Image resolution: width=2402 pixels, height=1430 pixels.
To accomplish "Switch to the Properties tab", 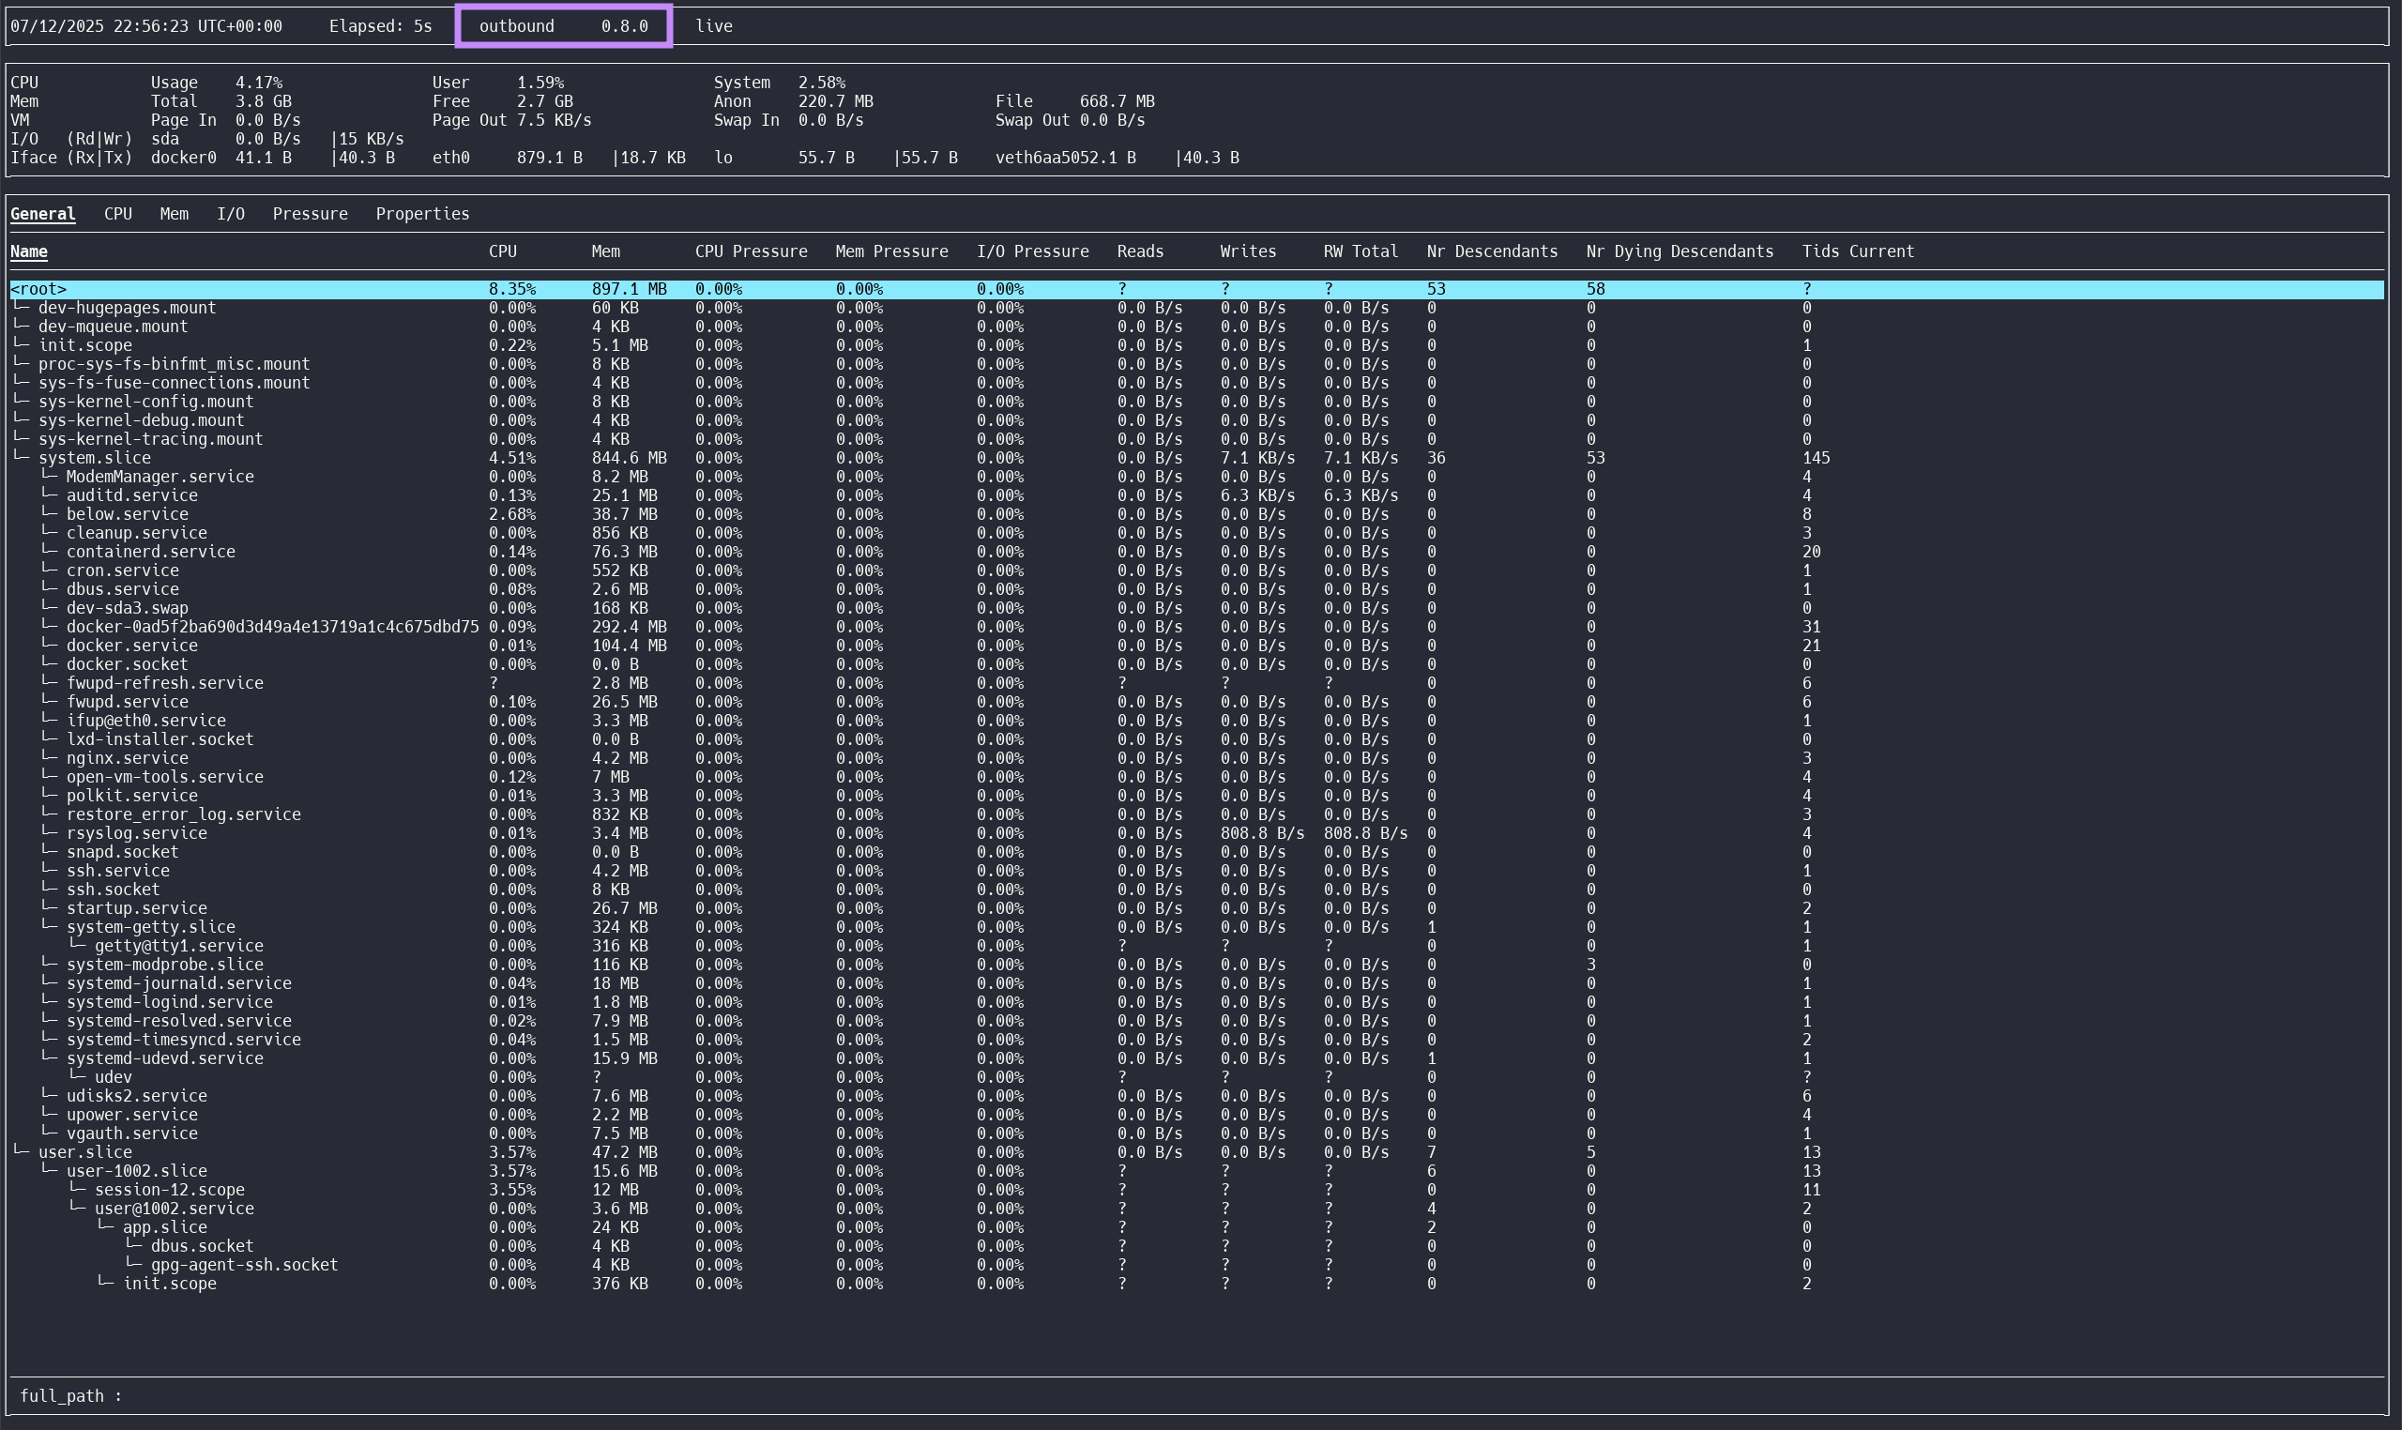I will pyautogui.click(x=422, y=214).
